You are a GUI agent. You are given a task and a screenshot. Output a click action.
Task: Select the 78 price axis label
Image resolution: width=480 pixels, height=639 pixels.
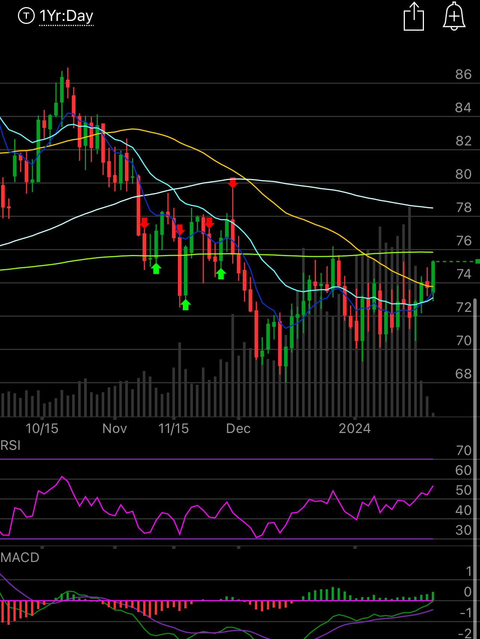(463, 208)
